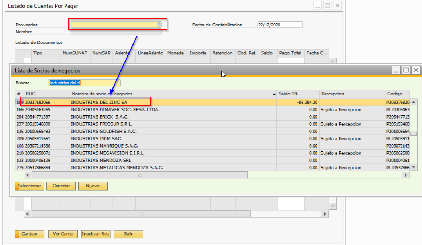422x245 pixels.
Task: Select the INDUSTRIAS FRIOSUR S.R.L. row
Action: (212, 124)
